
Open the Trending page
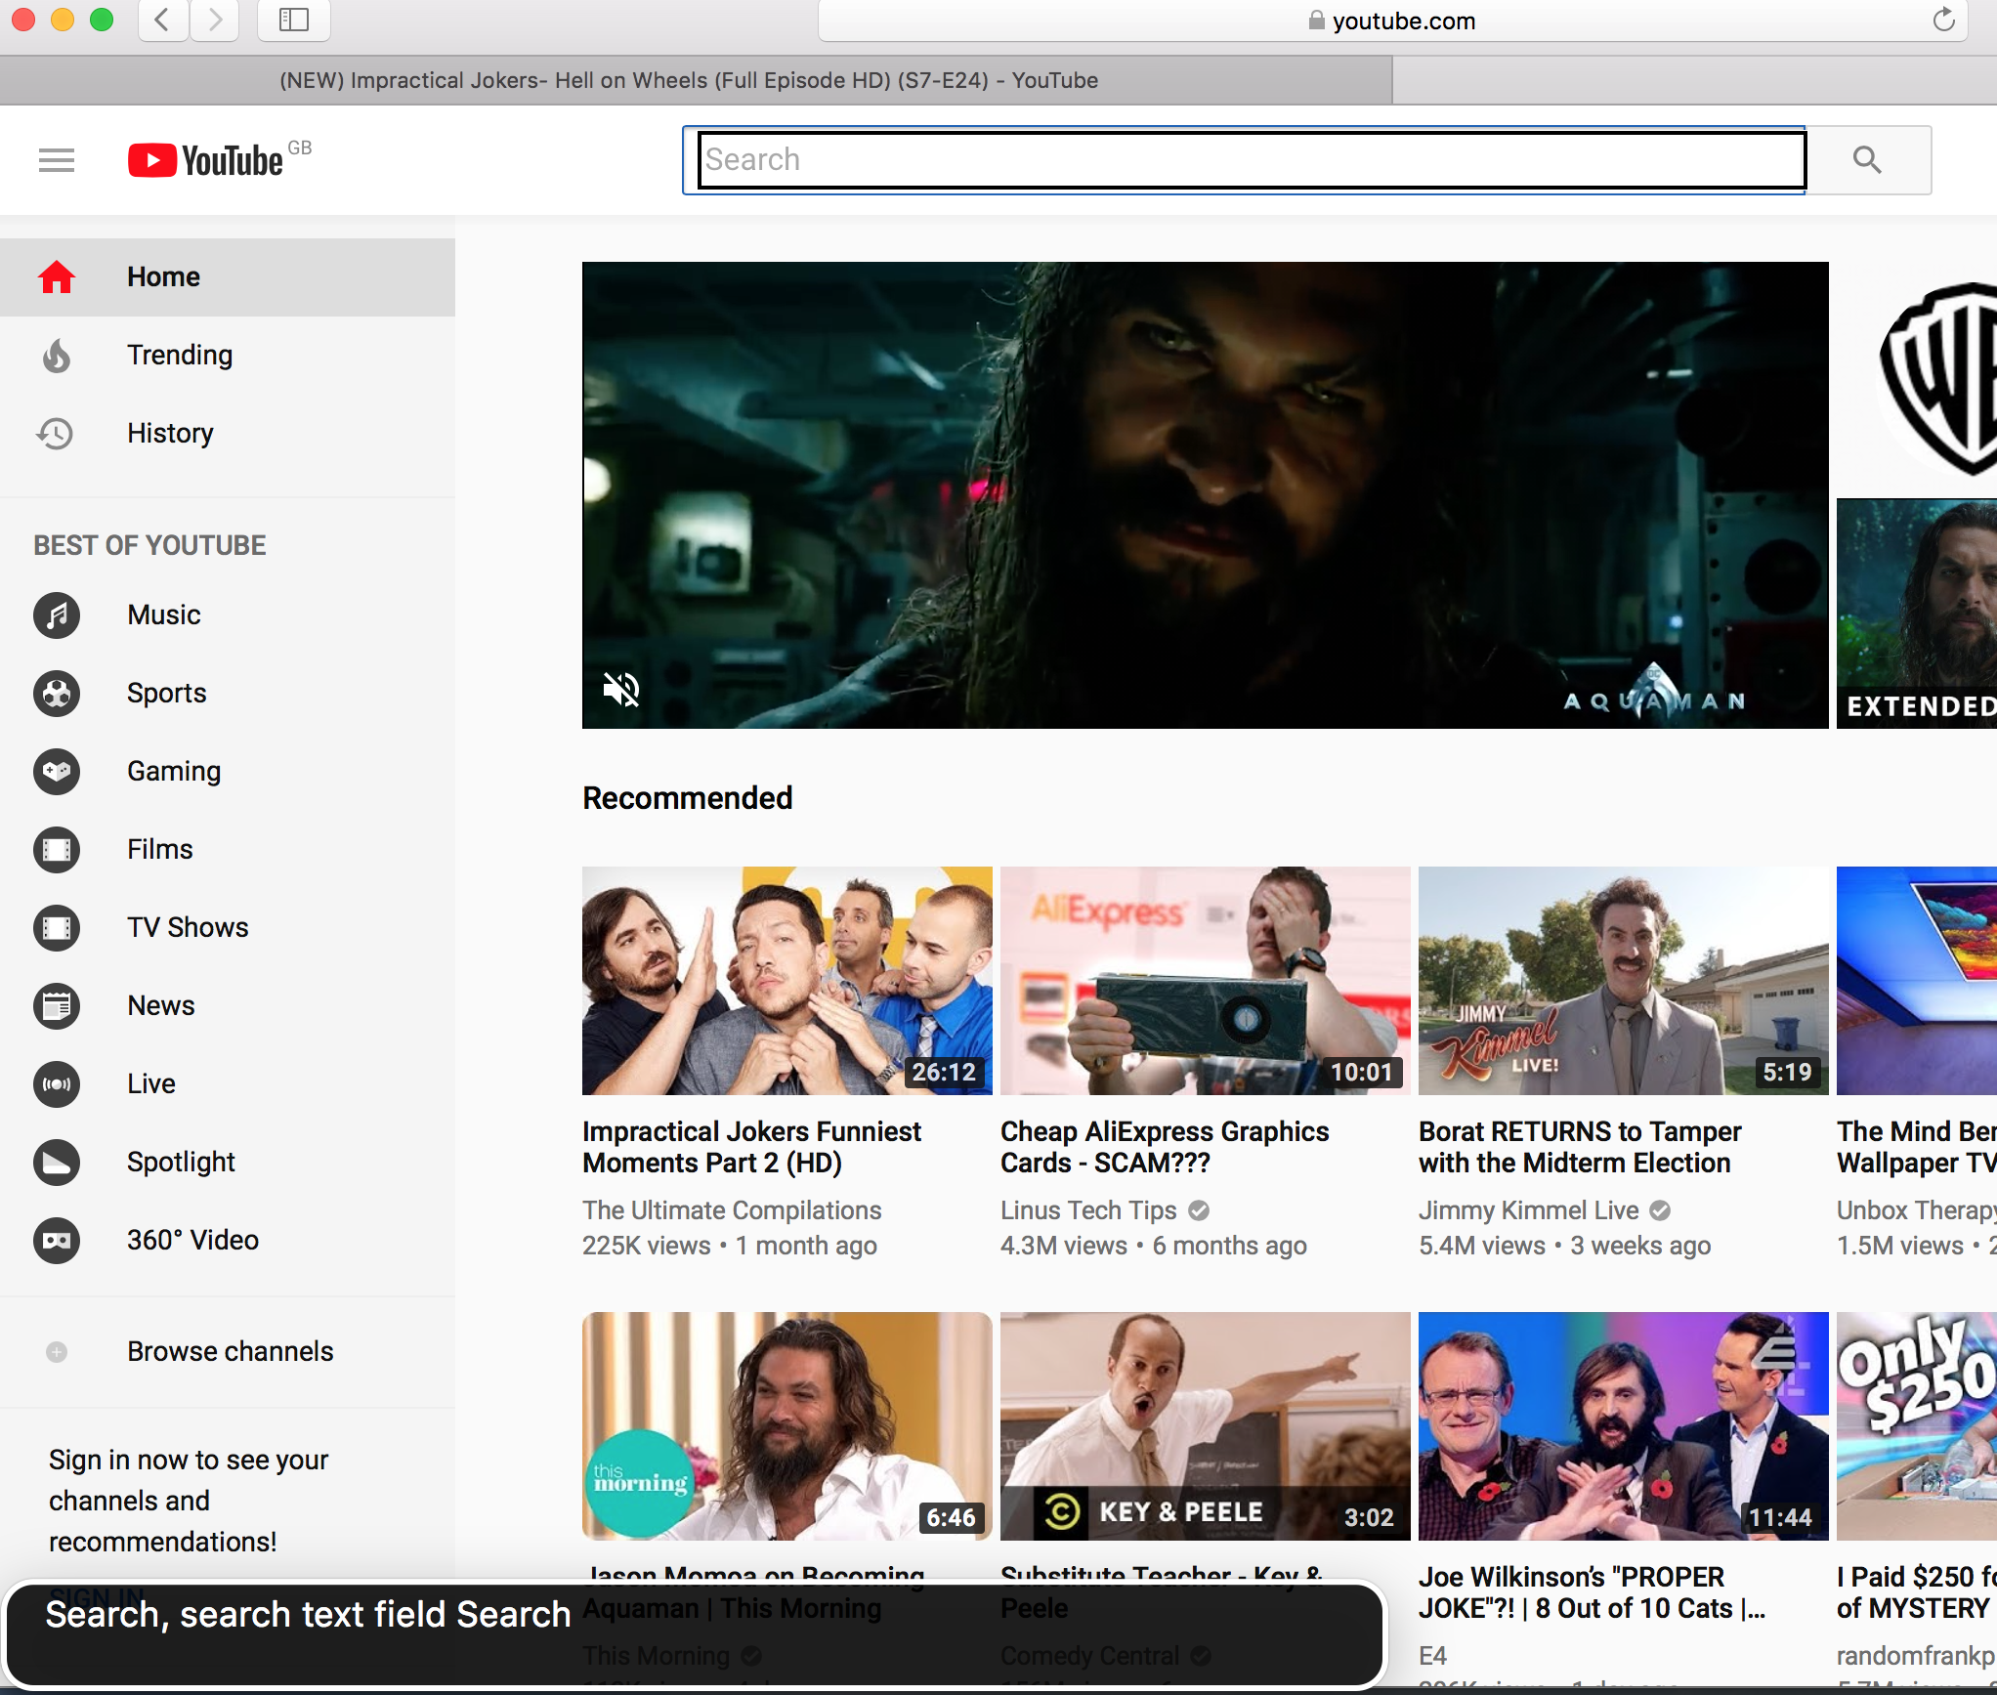pyautogui.click(x=228, y=356)
